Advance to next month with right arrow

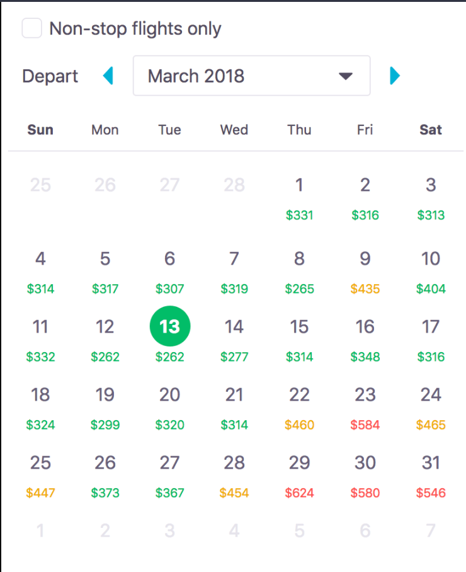pyautogui.click(x=395, y=76)
